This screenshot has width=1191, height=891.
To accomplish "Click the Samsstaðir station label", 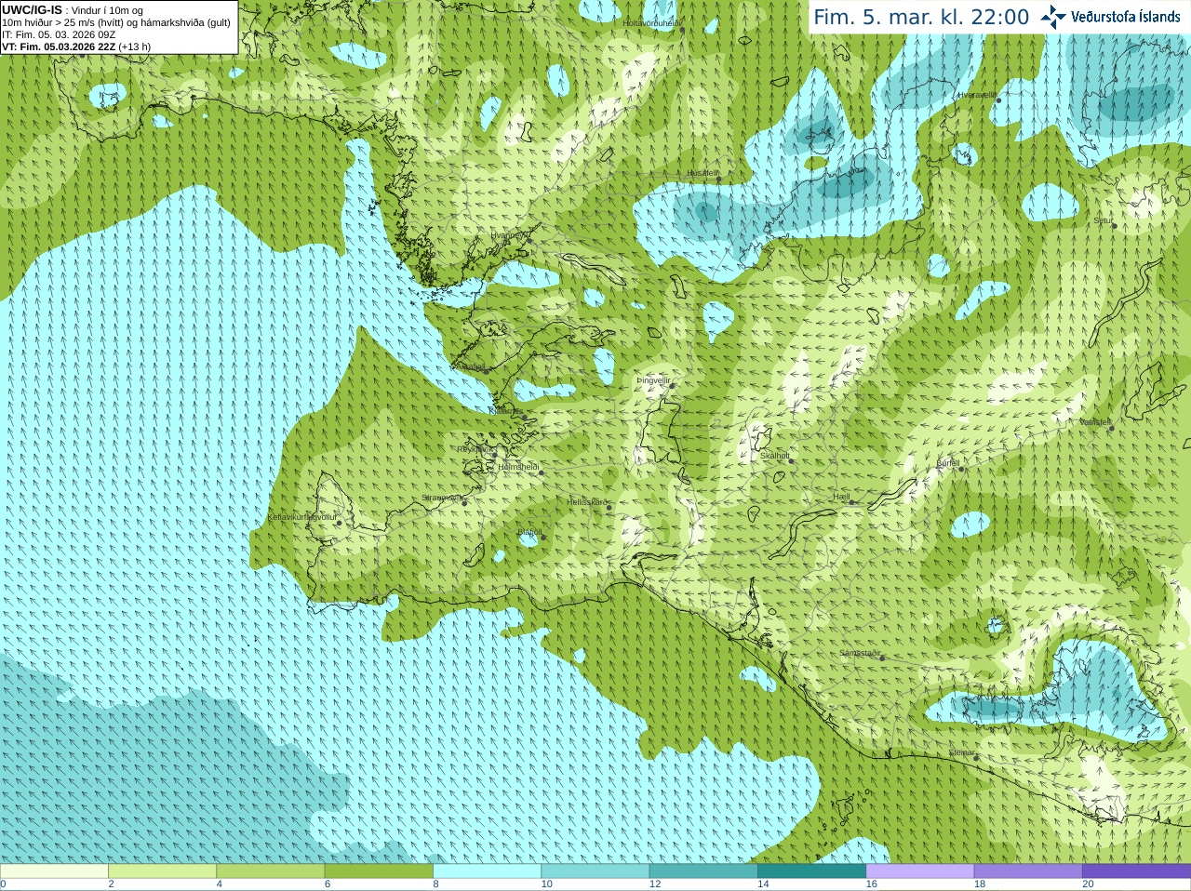I will tap(860, 653).
